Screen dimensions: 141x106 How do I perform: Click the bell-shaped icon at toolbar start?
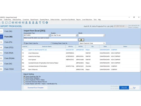tap(3, 23)
